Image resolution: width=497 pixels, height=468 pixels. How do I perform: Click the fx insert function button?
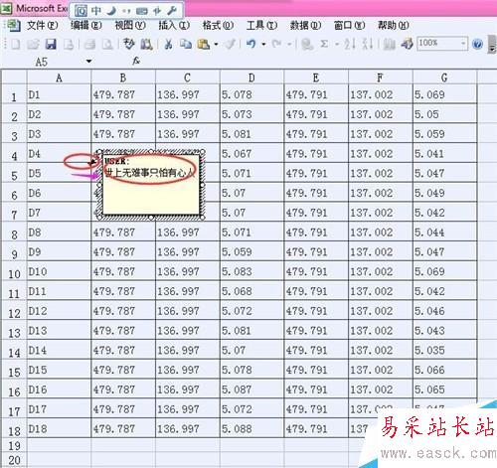coord(136,61)
